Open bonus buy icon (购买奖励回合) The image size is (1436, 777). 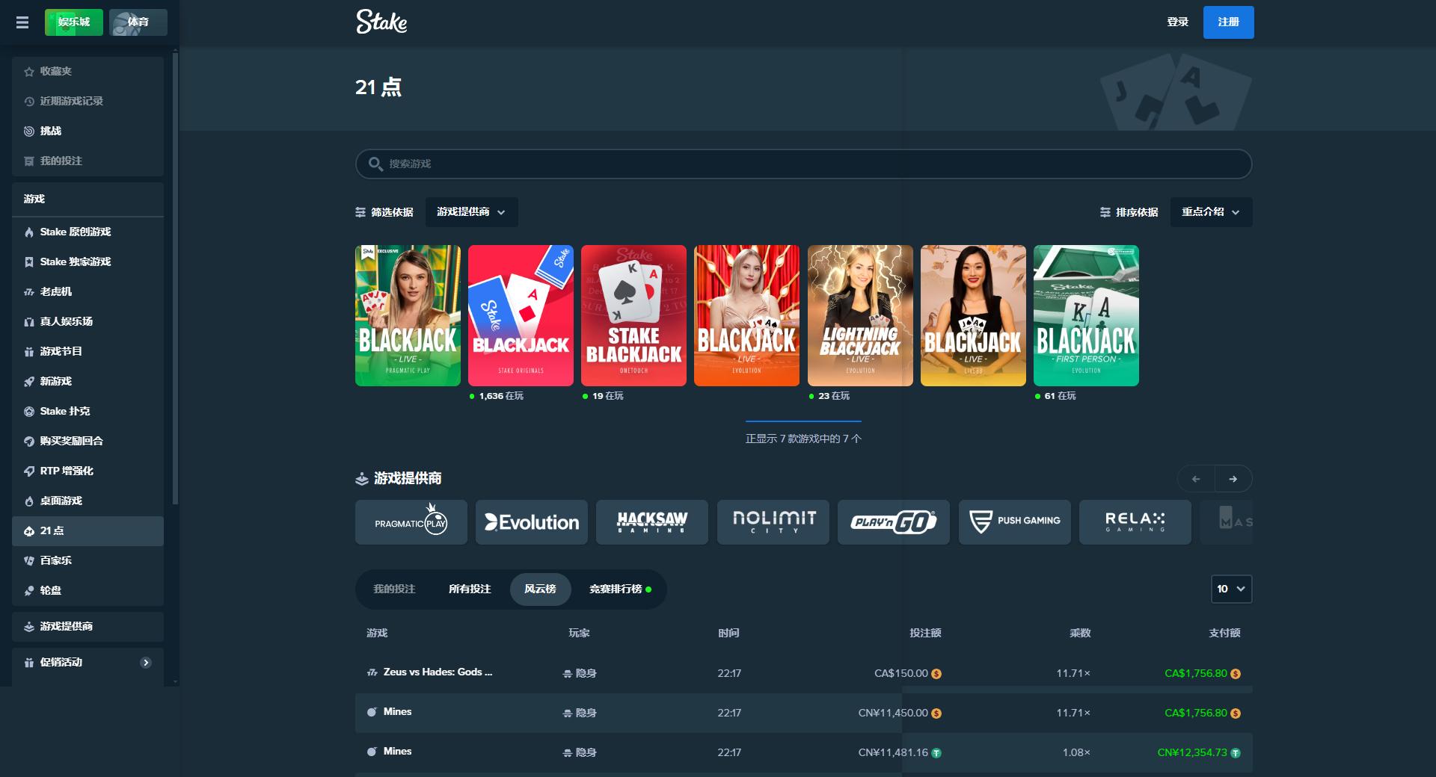[29, 442]
